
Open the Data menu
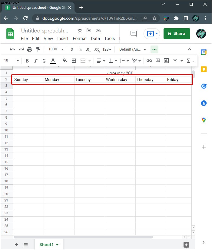point(95,39)
